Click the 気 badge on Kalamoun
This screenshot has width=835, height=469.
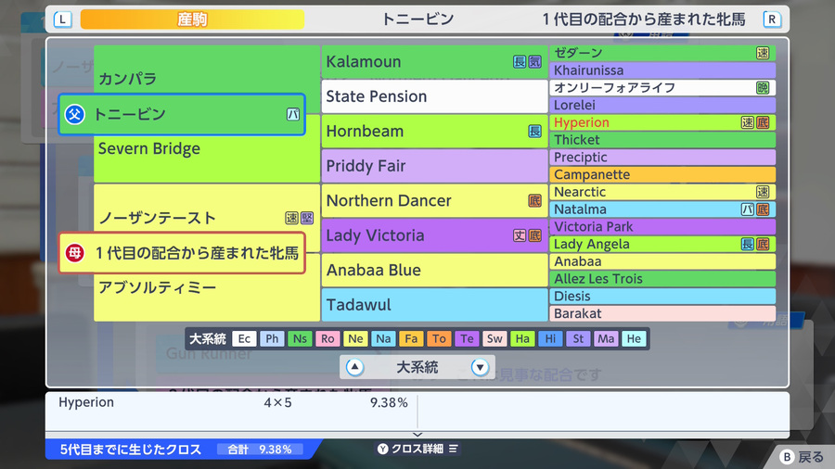(x=534, y=62)
